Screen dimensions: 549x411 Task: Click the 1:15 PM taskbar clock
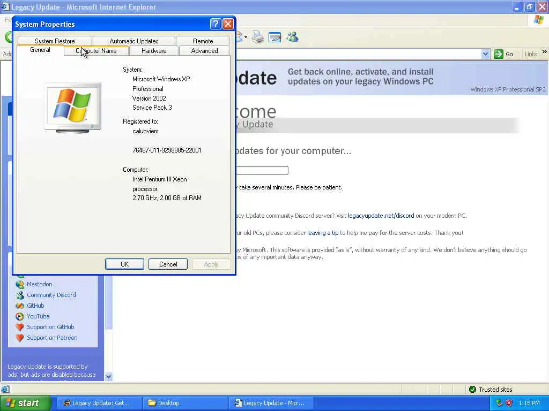[529, 403]
